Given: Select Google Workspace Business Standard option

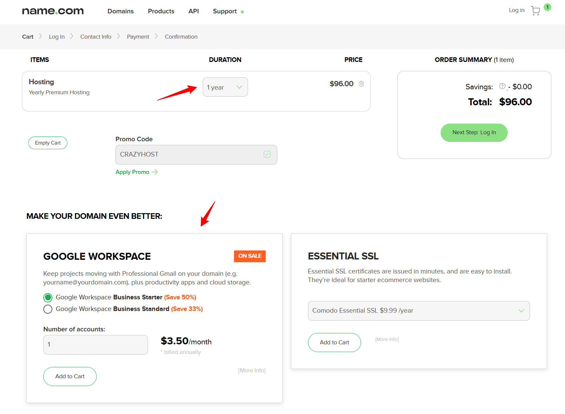Looking at the screenshot, I should pos(48,309).
